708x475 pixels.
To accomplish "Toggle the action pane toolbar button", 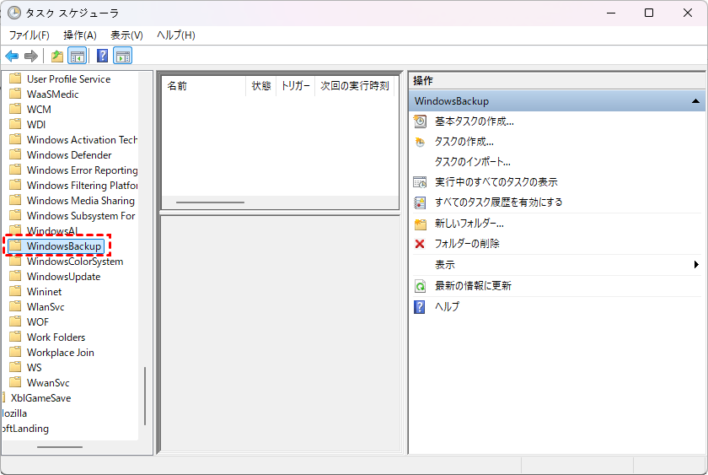I will (x=122, y=57).
